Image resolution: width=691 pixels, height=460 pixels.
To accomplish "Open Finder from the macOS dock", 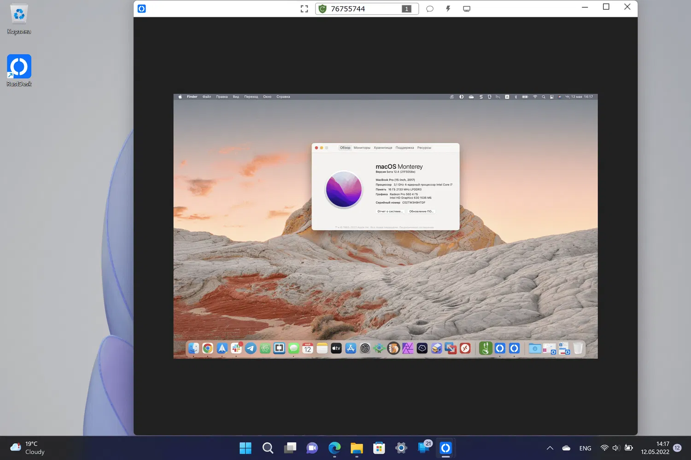I will tap(193, 348).
